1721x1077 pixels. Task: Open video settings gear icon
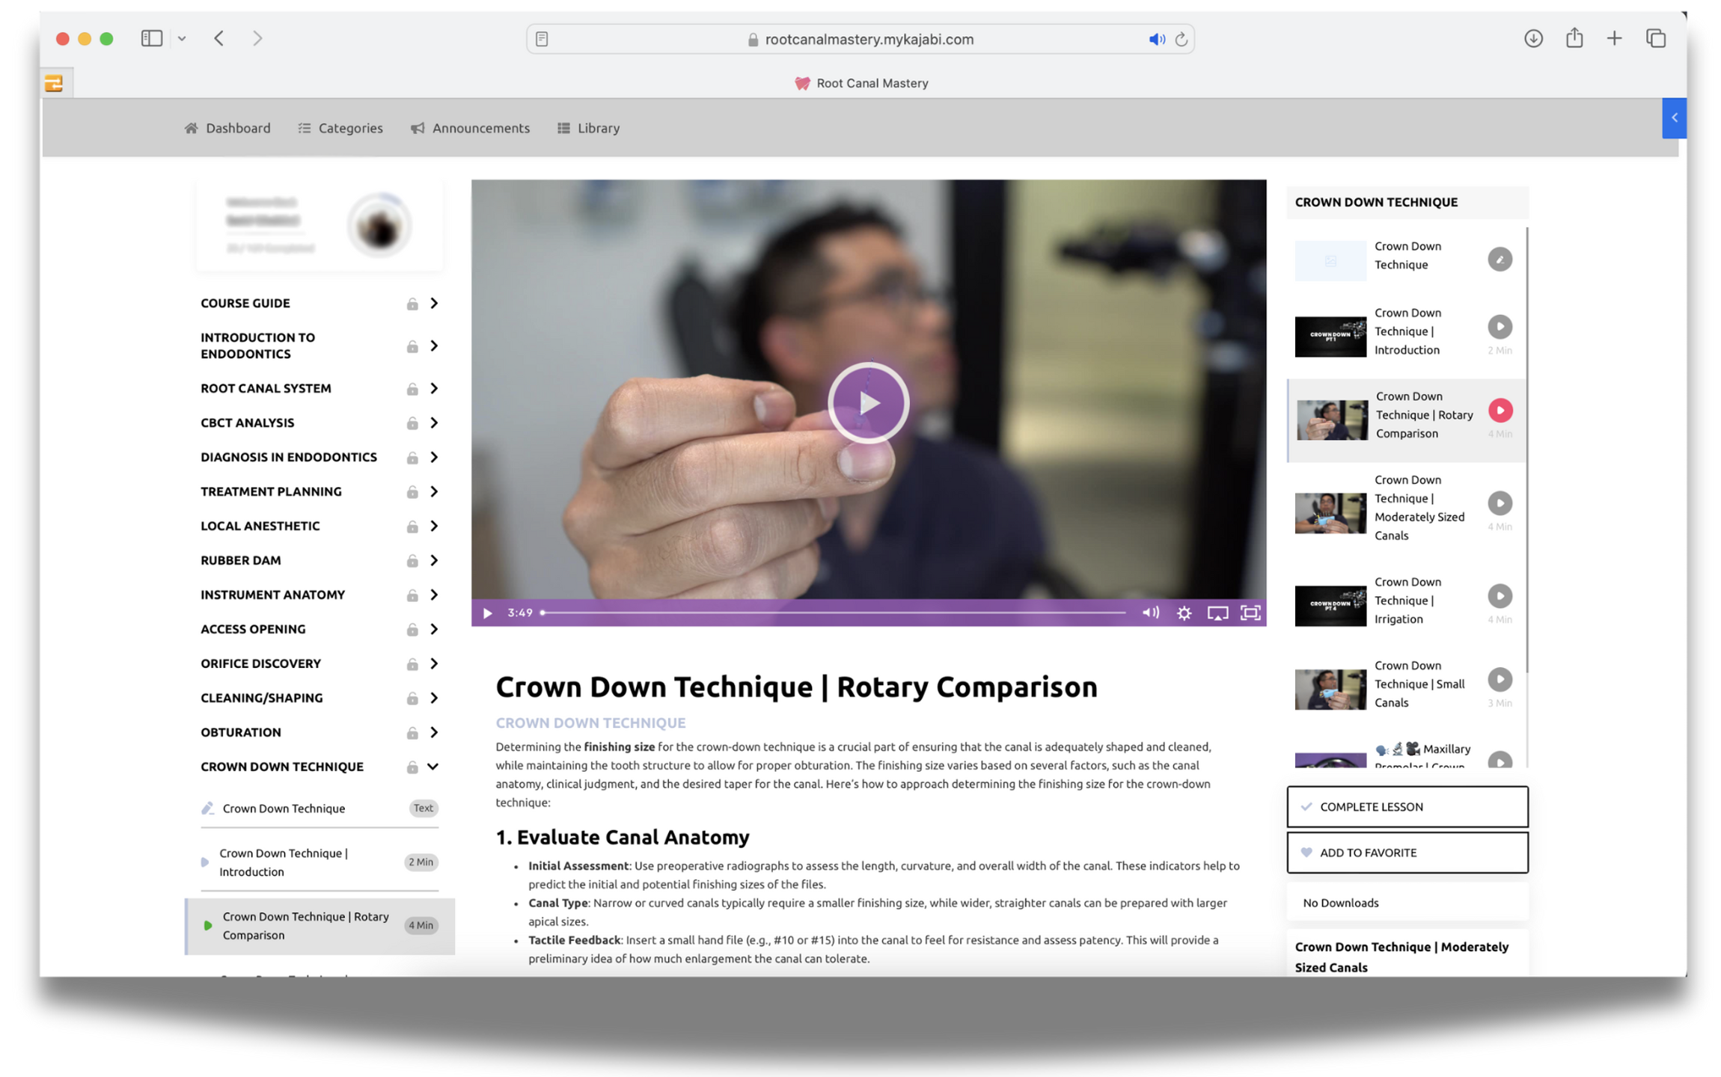(1184, 613)
